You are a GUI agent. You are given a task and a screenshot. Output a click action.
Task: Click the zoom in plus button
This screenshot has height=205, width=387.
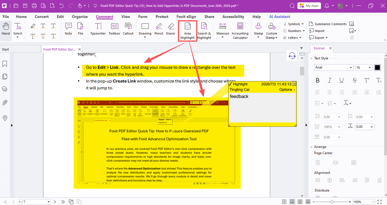click(x=350, y=202)
